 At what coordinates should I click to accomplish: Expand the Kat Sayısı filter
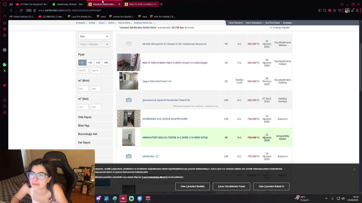coord(94,142)
